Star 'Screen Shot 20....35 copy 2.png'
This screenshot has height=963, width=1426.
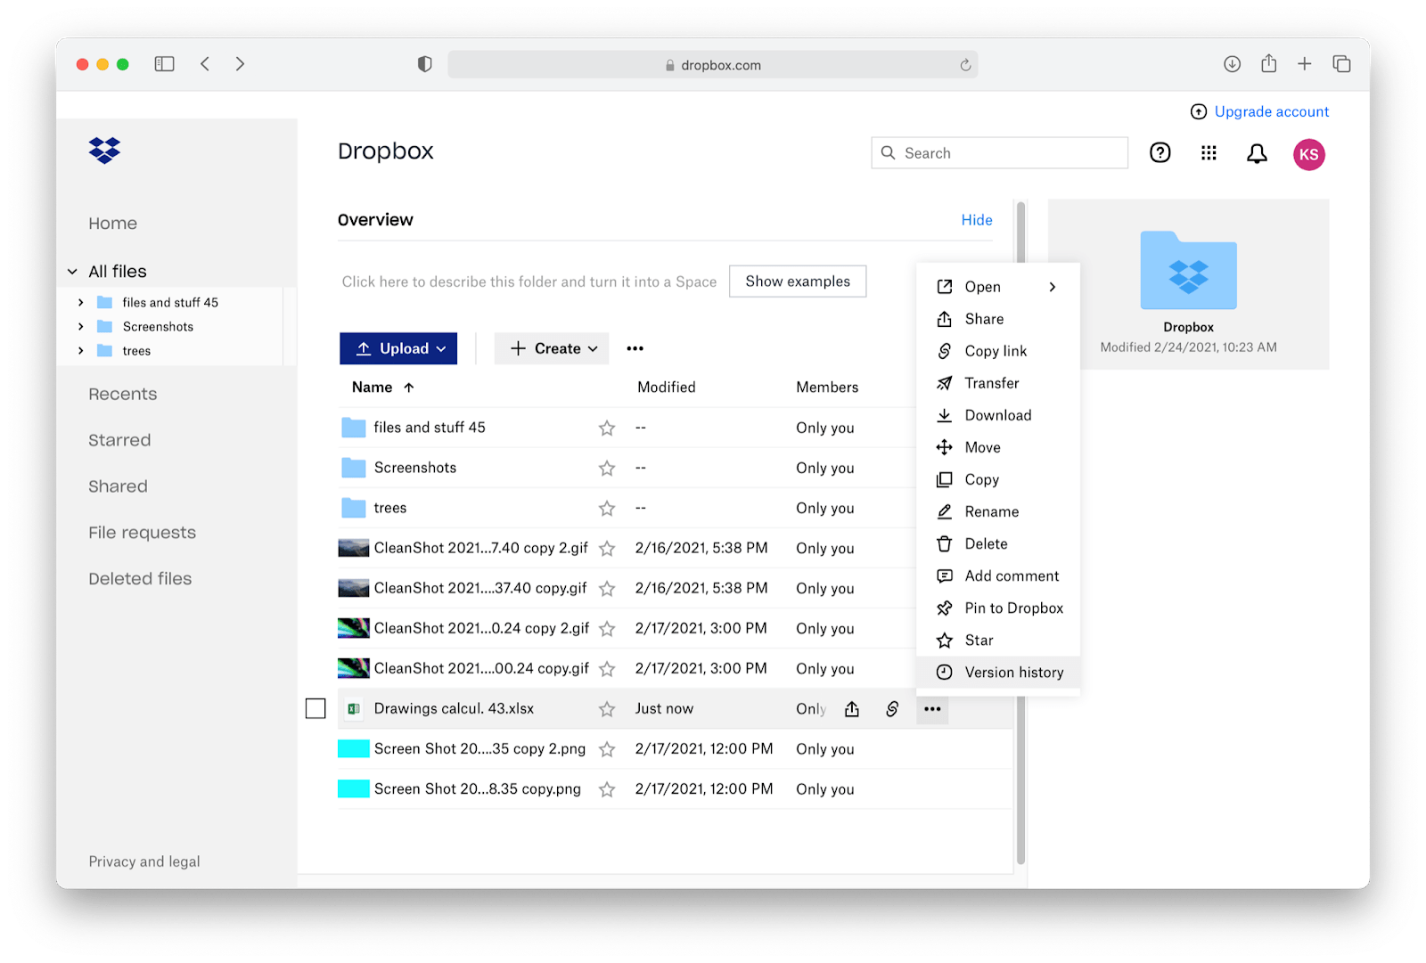[607, 749]
